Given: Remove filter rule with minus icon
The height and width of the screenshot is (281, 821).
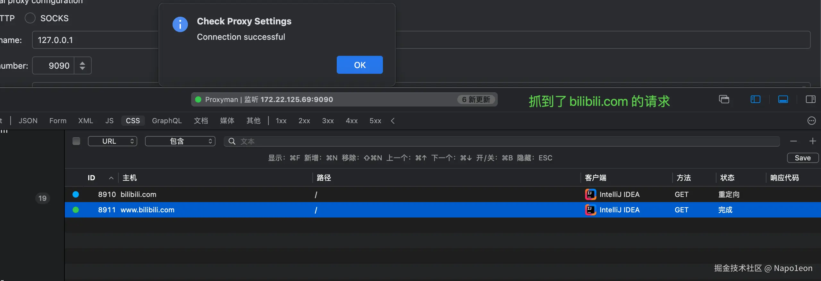Looking at the screenshot, I should pos(793,141).
